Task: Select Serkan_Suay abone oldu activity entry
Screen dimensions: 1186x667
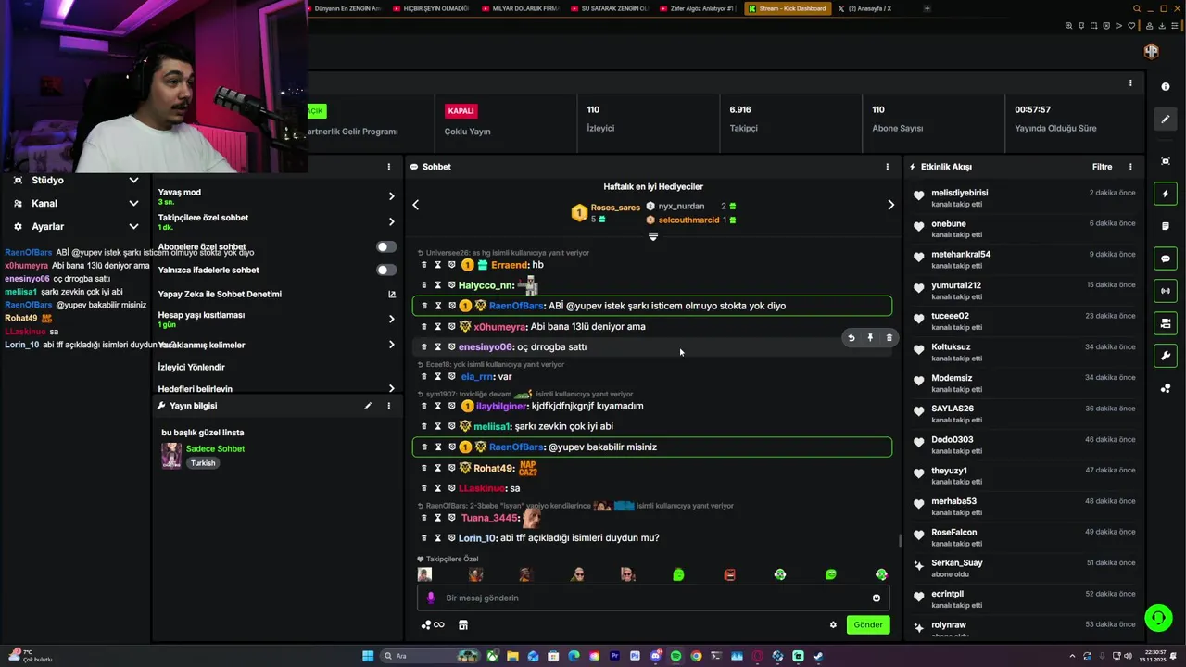Action: 1024,568
